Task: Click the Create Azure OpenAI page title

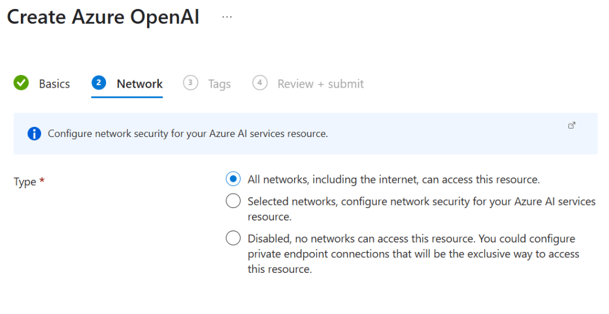Action: point(103,17)
